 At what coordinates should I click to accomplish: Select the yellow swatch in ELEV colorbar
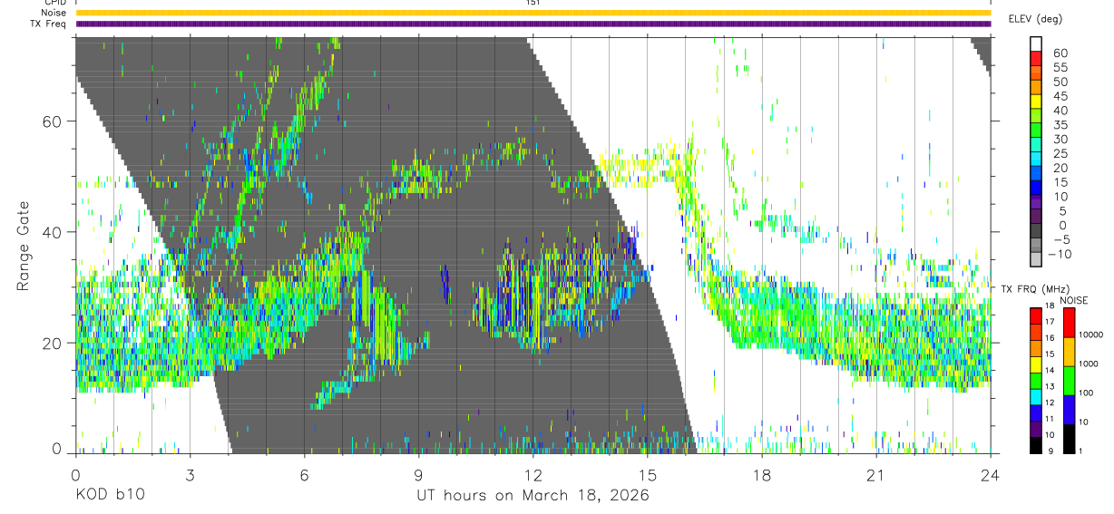1036,102
